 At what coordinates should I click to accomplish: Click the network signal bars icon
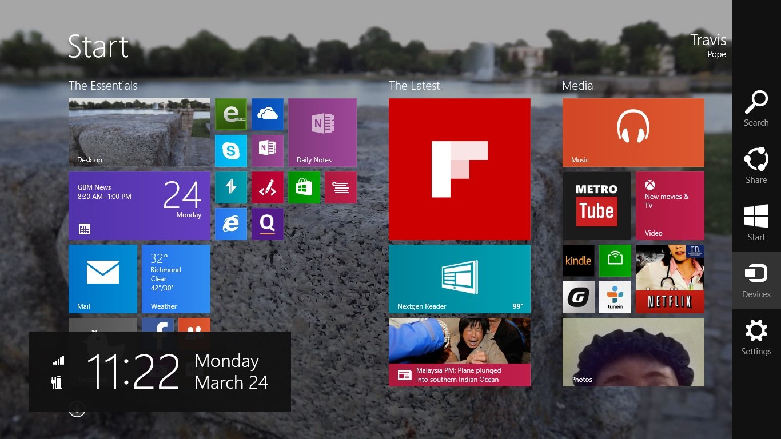(58, 360)
